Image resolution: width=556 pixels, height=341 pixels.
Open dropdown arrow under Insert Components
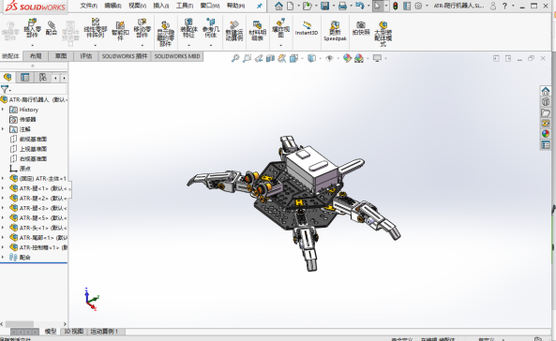tap(32, 45)
